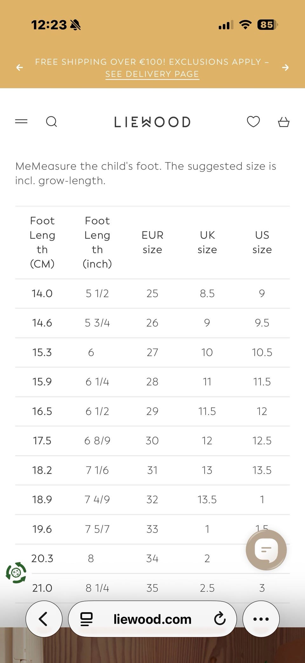Show next announcement banner message

click(x=285, y=67)
